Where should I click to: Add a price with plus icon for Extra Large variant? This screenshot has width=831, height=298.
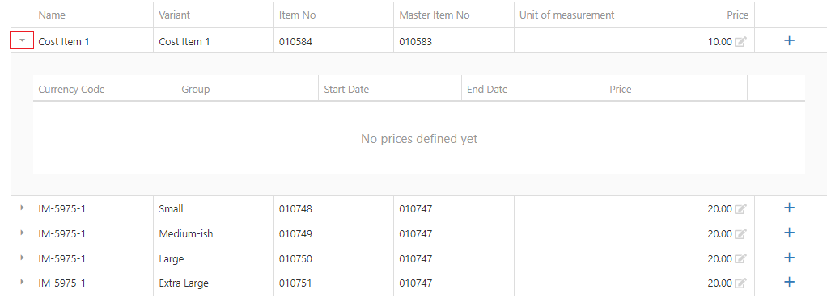(789, 282)
